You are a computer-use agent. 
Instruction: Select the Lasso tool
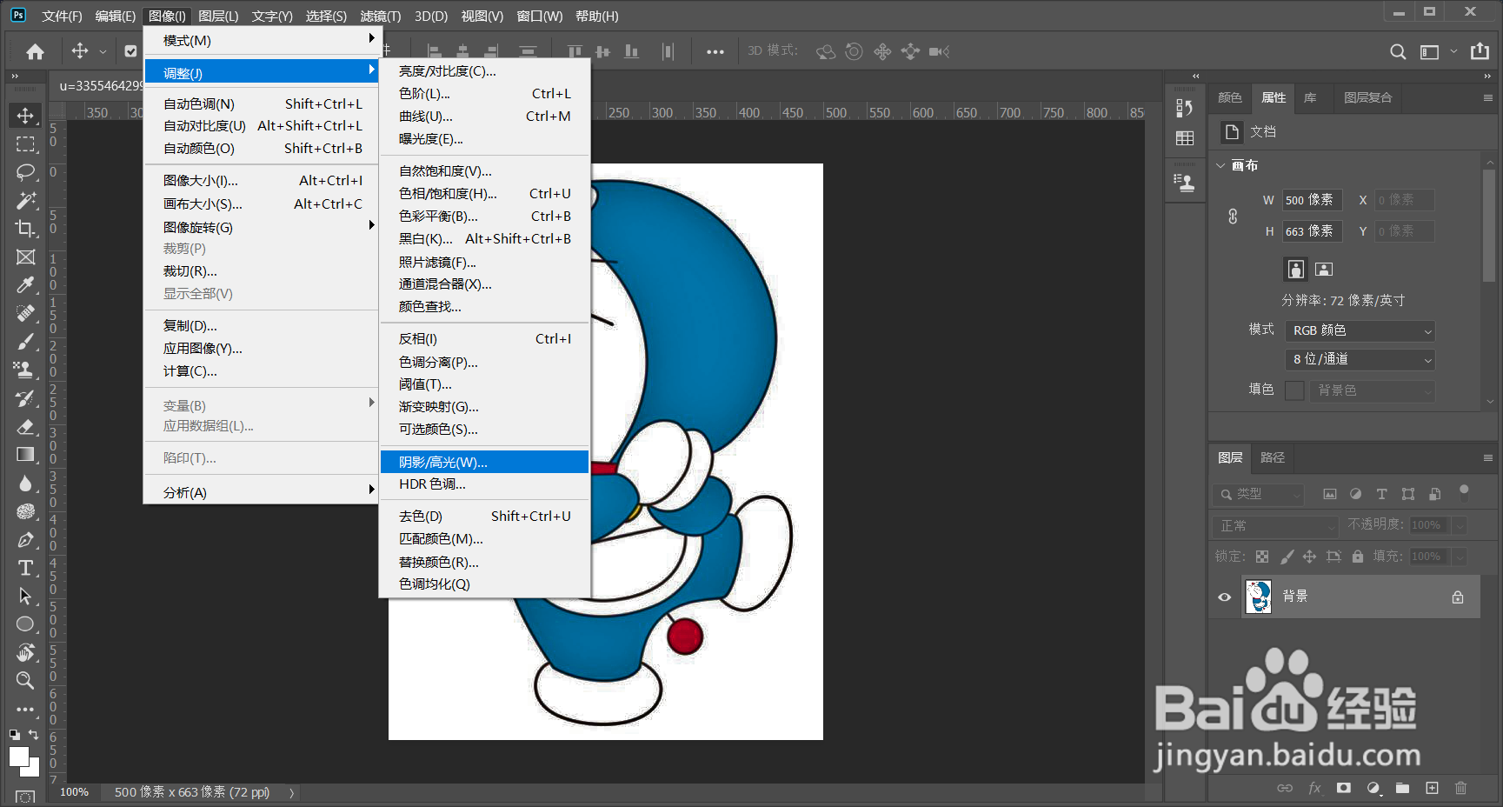pyautogui.click(x=25, y=171)
